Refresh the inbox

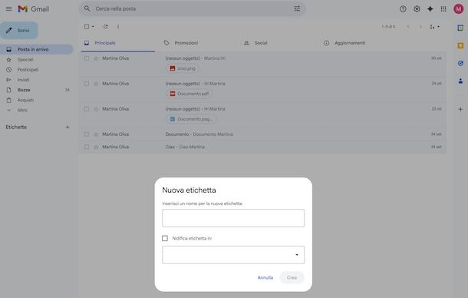(105, 27)
